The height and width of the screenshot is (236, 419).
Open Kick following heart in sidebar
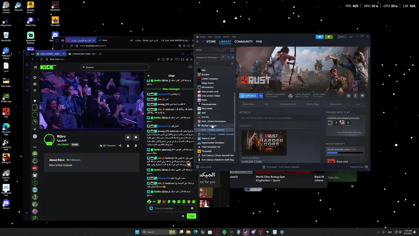(x=35, y=90)
